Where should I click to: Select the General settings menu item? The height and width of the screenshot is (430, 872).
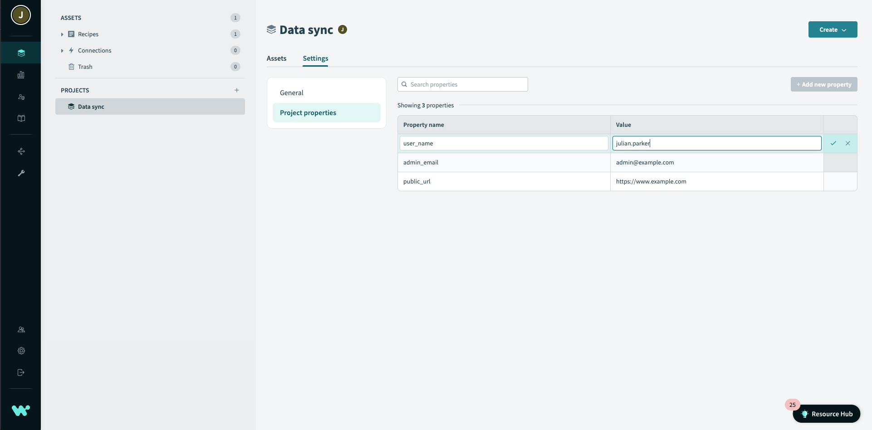click(292, 93)
